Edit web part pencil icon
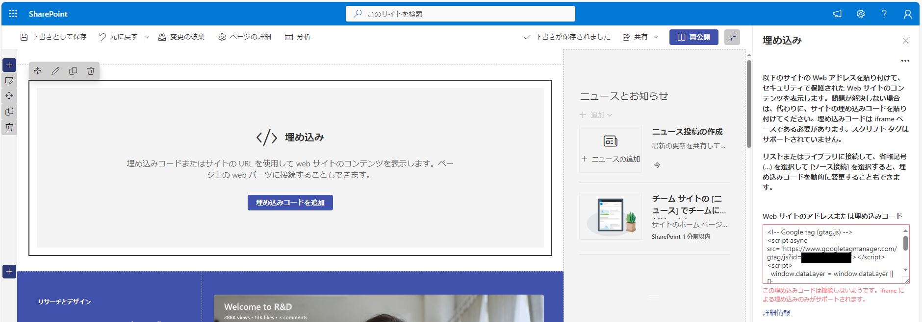This screenshot has width=922, height=322. (55, 71)
